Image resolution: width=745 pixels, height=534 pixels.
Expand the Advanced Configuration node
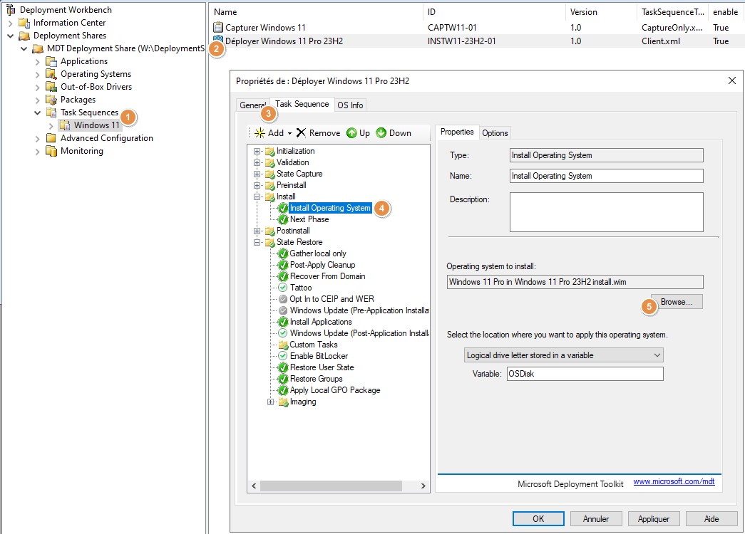point(38,138)
